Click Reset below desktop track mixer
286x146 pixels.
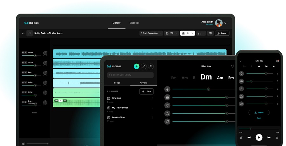pyautogui.click(x=34, y=113)
